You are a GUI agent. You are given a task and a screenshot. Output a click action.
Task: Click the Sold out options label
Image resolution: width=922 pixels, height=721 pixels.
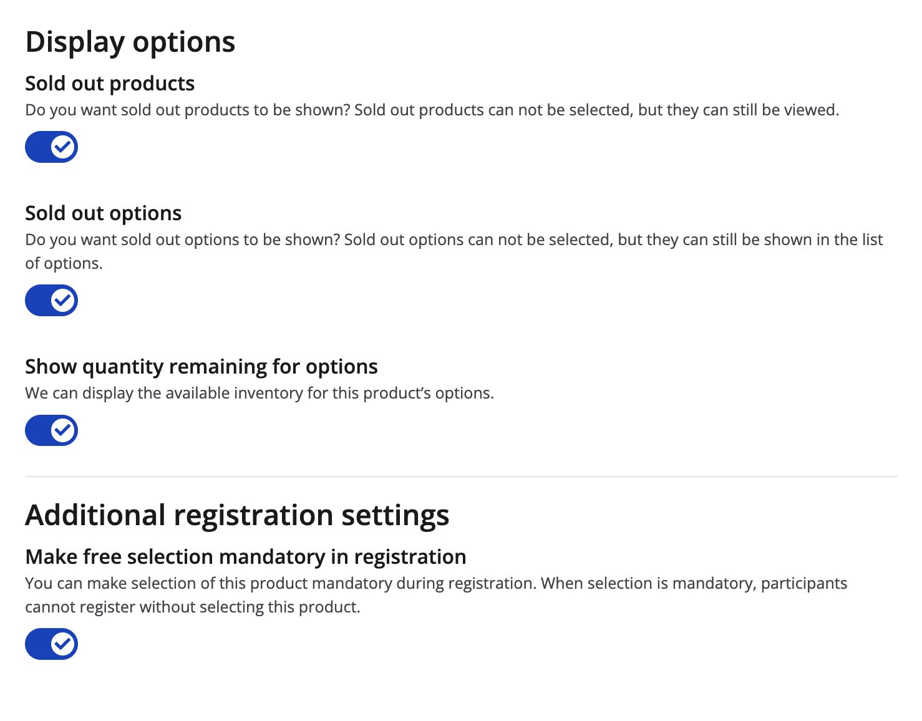point(103,213)
